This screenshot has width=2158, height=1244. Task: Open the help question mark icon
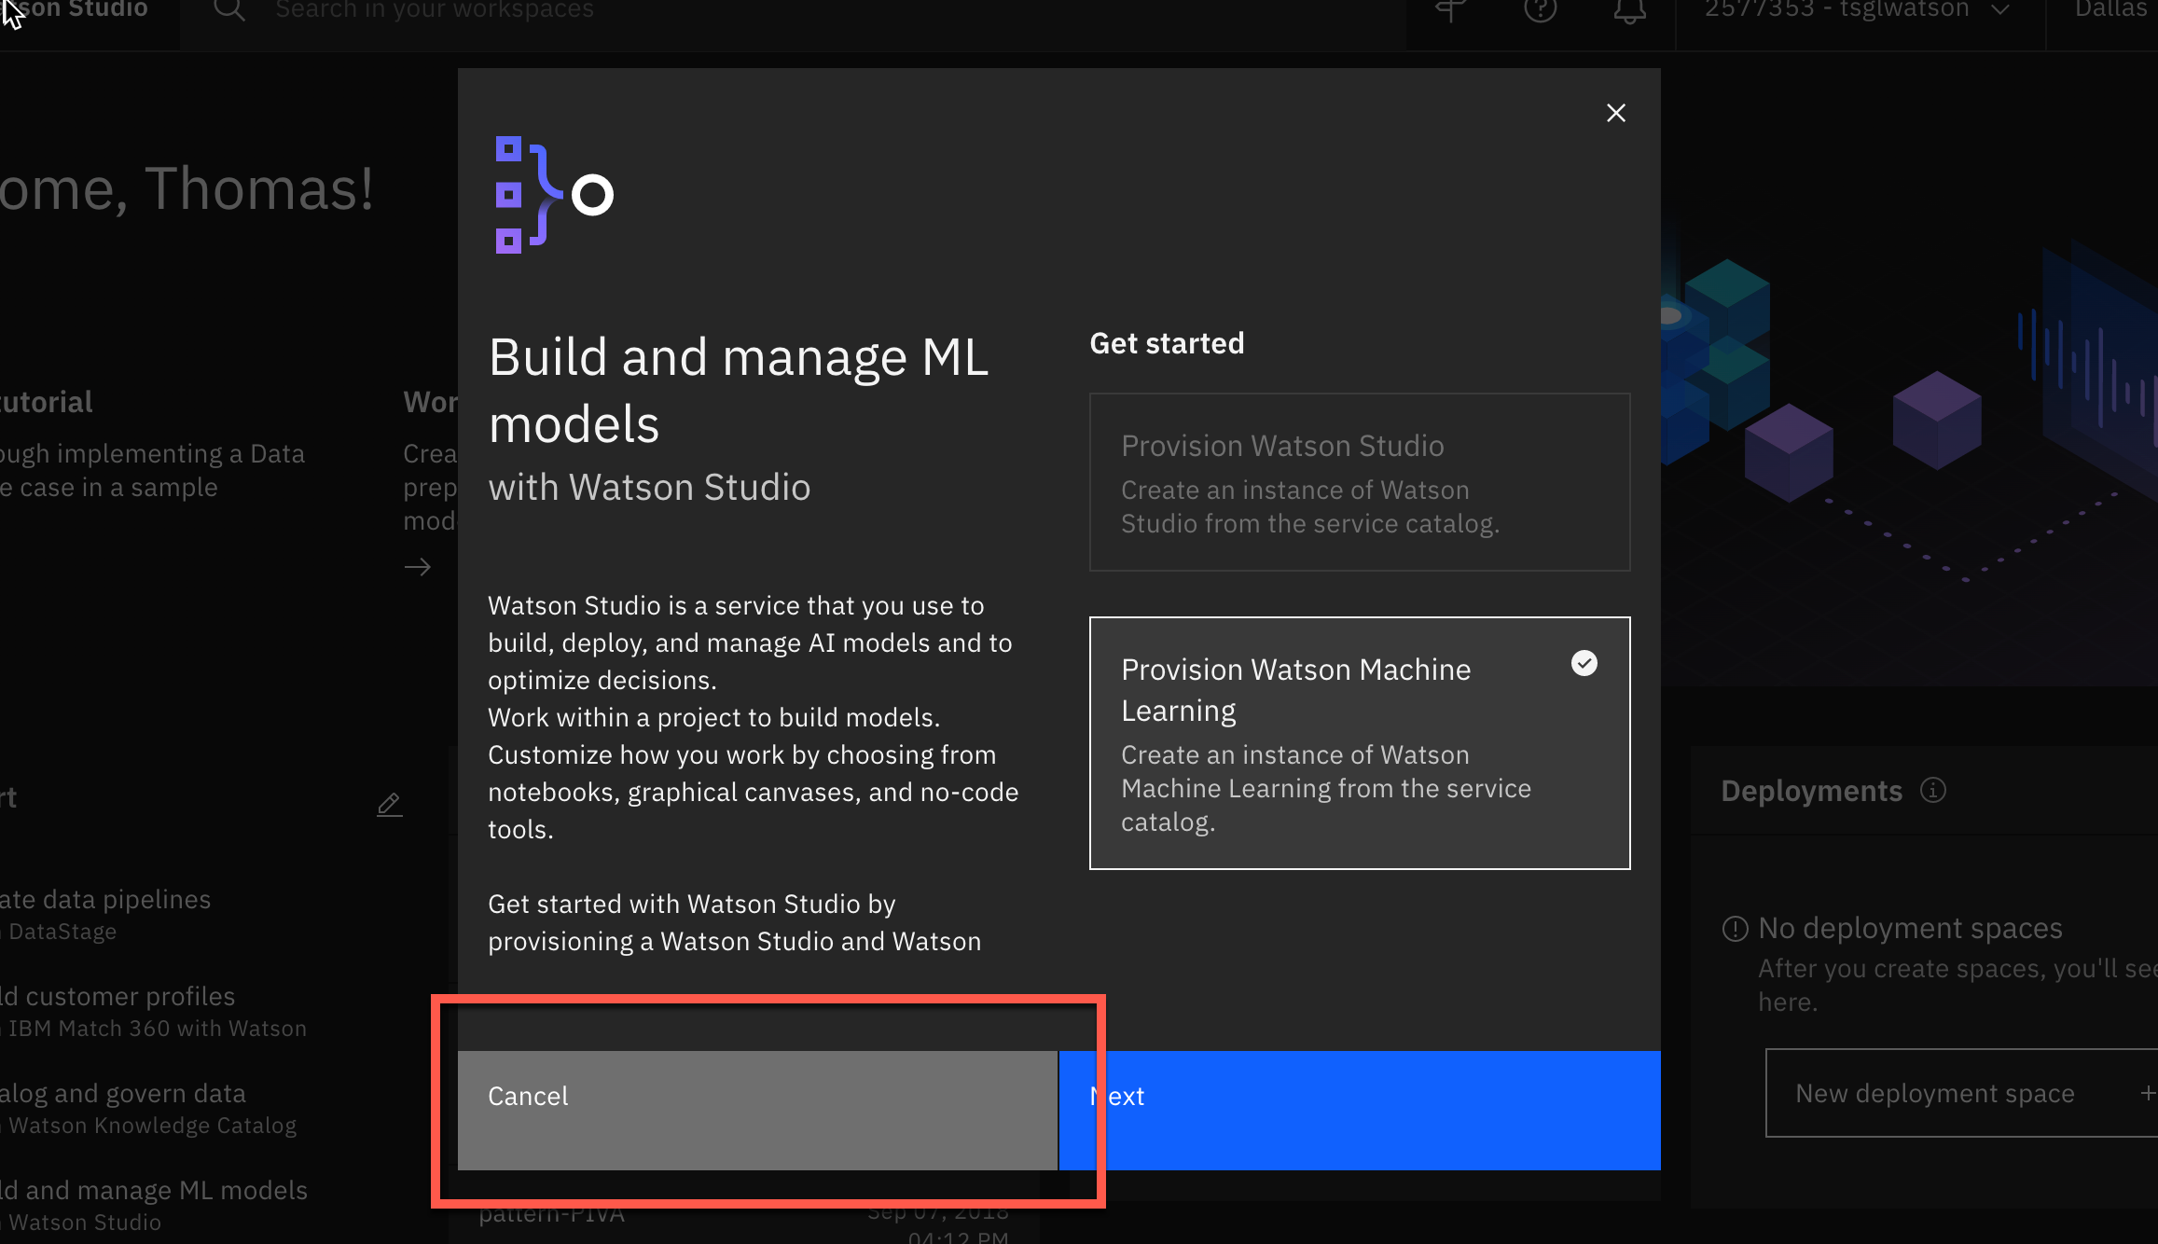point(1540,10)
